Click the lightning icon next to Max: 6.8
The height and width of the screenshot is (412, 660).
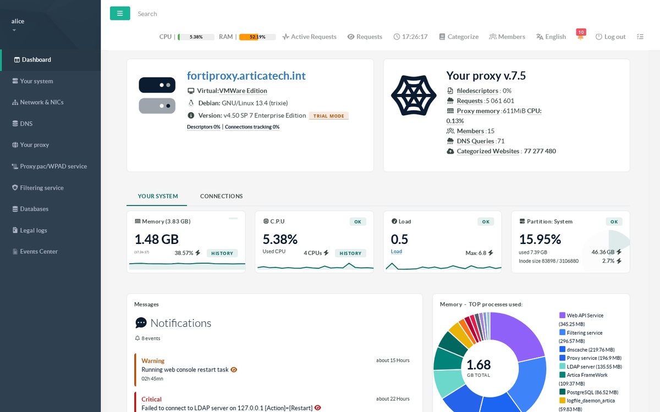pos(491,253)
